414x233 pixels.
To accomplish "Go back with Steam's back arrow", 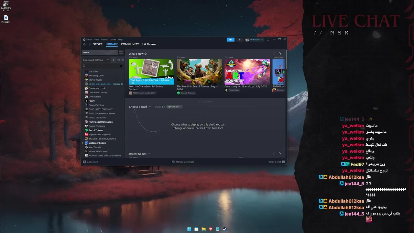I will 84,44.
